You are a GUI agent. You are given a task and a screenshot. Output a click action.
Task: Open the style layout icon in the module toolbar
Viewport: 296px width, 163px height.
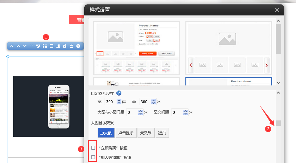pos(45,46)
